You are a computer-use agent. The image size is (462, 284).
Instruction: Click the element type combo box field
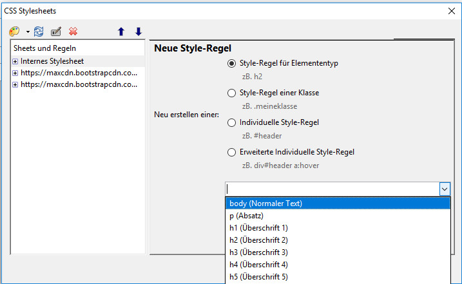pyautogui.click(x=332, y=189)
